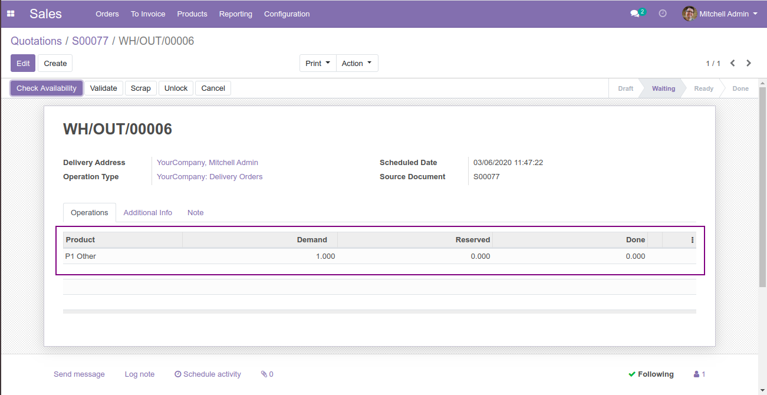
Task: Select Waiting status stage
Action: point(663,88)
